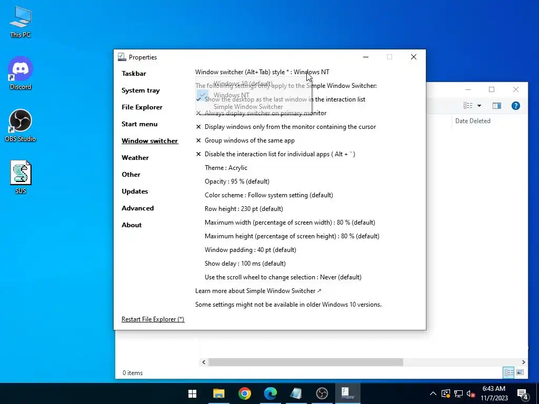Open the Other settings section
Screen dimensions: 539x404
pyautogui.click(x=131, y=175)
